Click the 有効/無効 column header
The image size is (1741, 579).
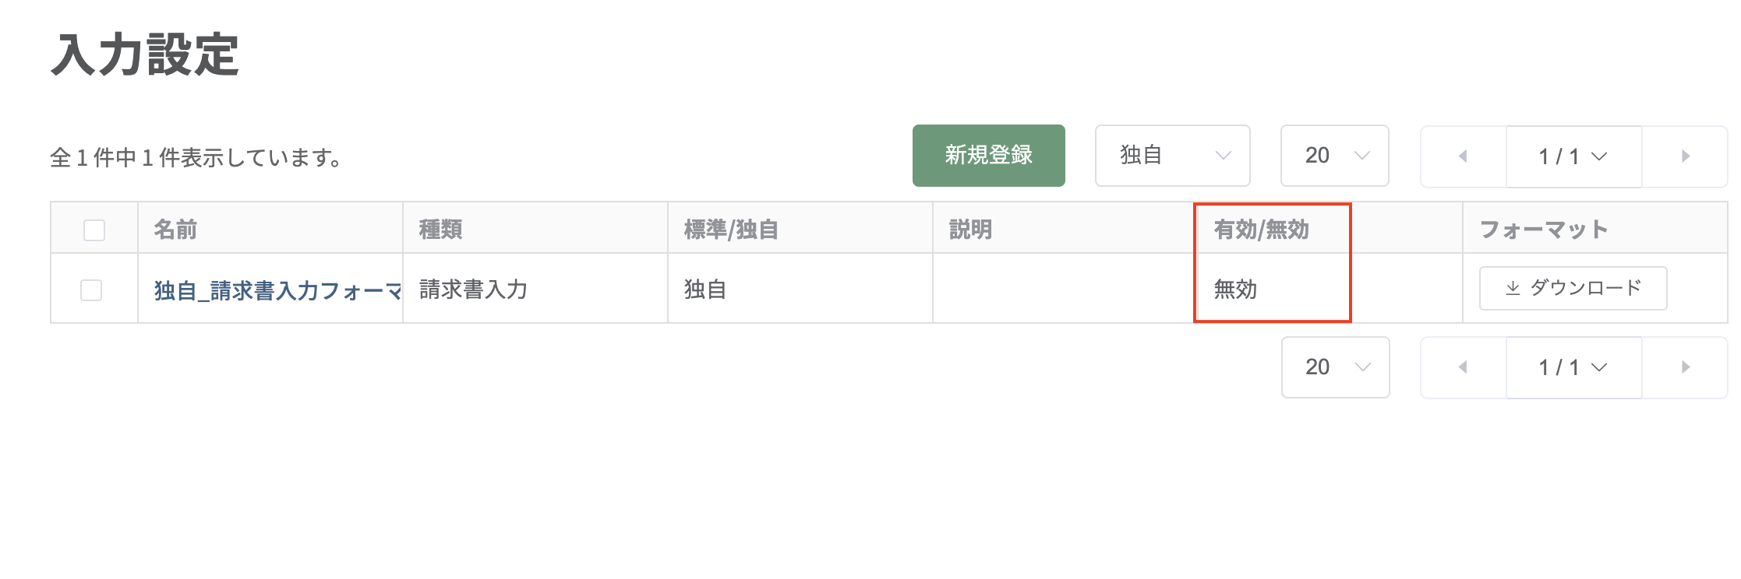[x=1261, y=229]
